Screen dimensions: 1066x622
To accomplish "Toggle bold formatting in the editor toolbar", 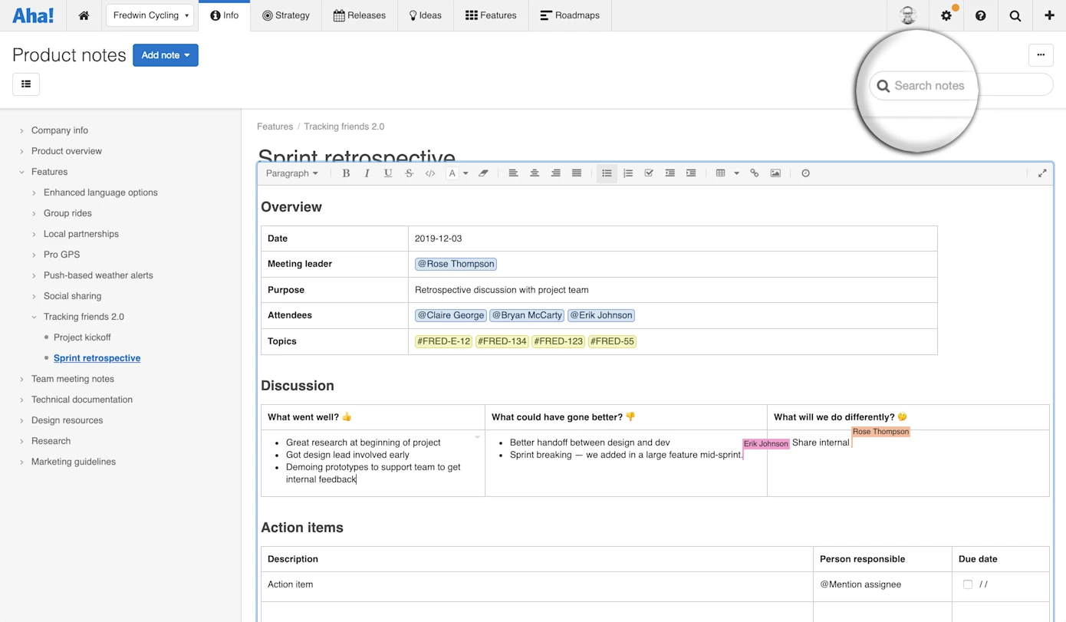I will tap(346, 173).
